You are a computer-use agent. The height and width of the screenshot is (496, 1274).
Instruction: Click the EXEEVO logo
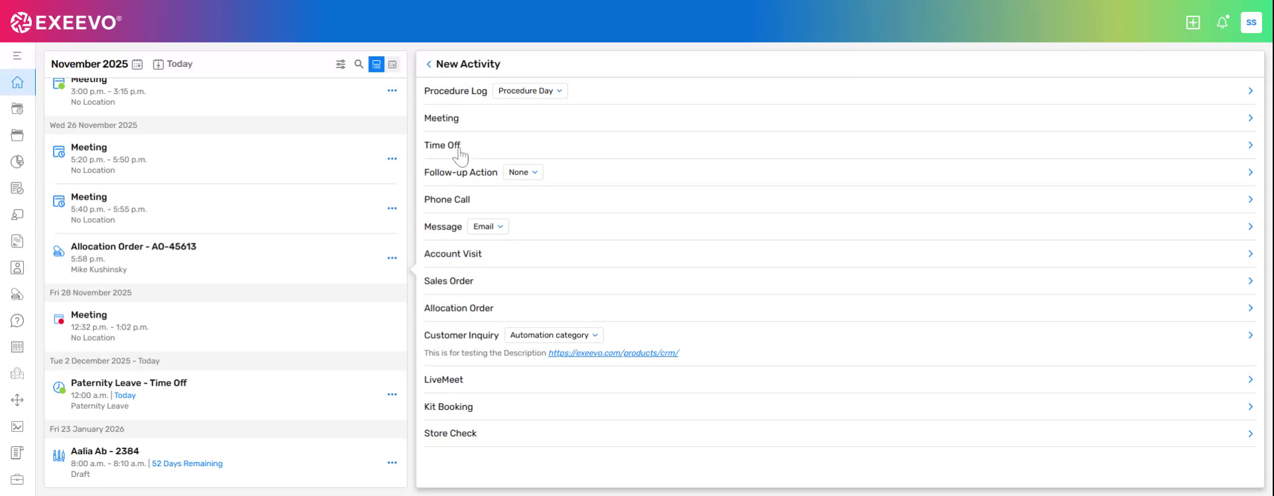pos(66,23)
